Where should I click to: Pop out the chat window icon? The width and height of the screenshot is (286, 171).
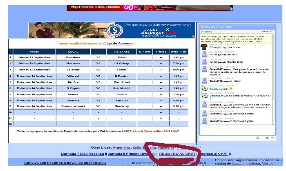[x=273, y=138]
